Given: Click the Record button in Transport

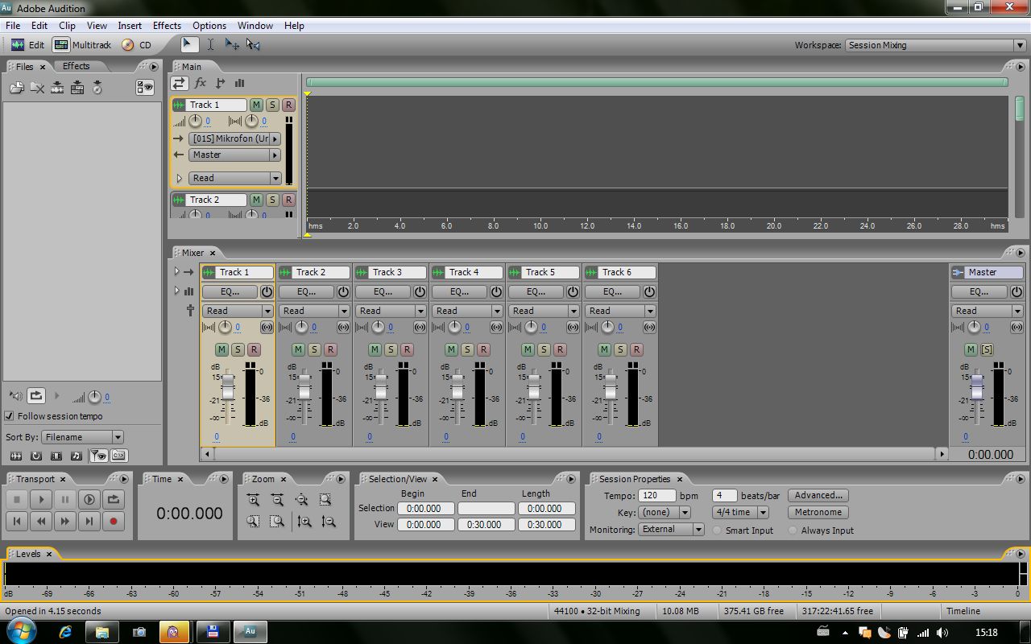Looking at the screenshot, I should click(x=114, y=522).
